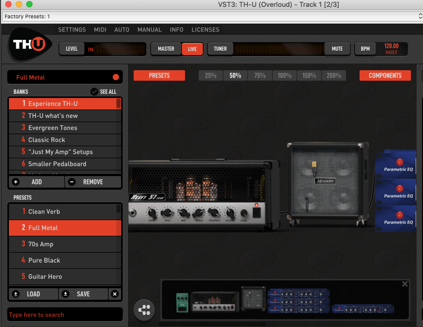Click the amp PRESENCE knob

(214, 213)
